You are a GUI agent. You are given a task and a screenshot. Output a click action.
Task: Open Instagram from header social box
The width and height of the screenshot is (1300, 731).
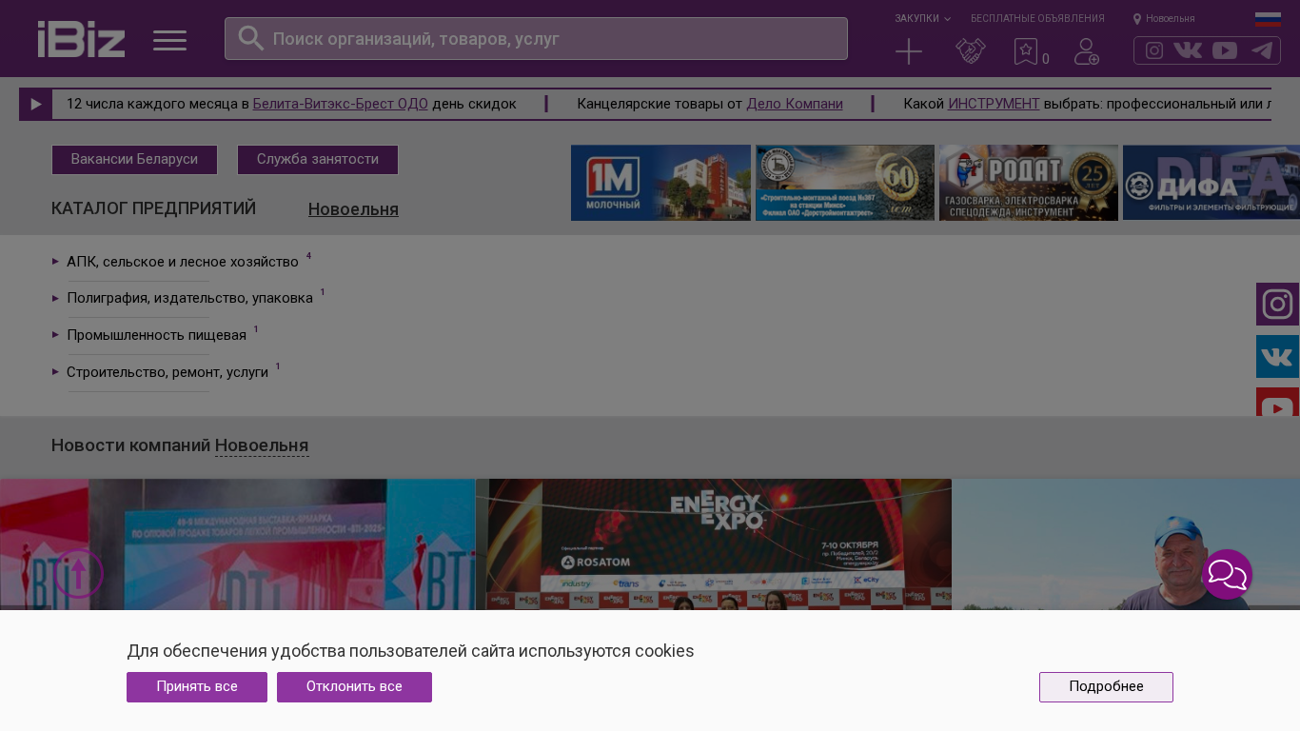point(1154,50)
